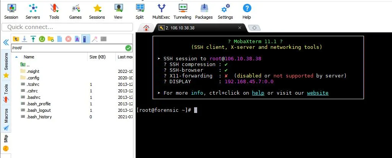The width and height of the screenshot is (392, 158).
Task: Click the Split terminal toolbar button
Action: click(x=140, y=12)
